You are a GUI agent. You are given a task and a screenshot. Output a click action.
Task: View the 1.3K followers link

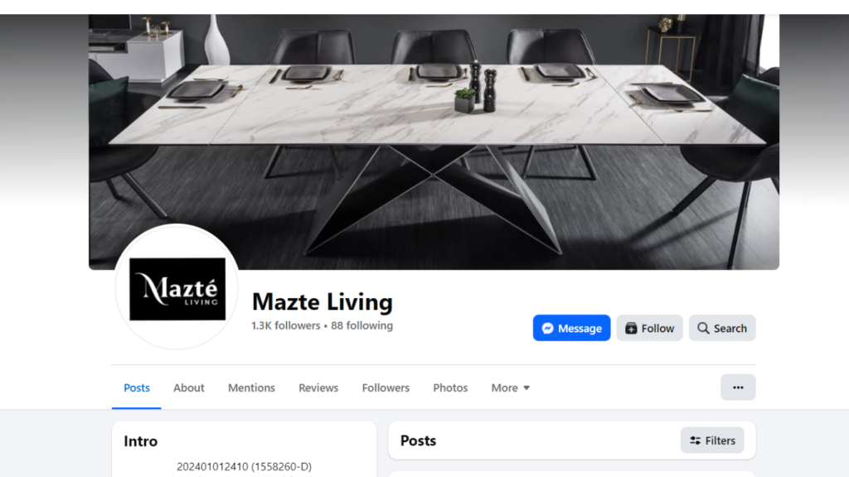click(x=286, y=325)
